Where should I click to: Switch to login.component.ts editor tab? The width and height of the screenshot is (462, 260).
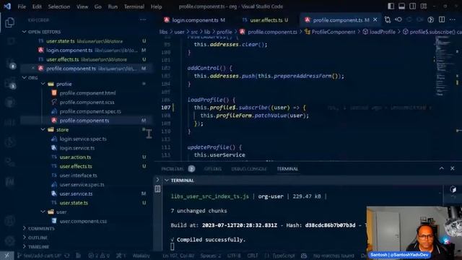[195, 20]
